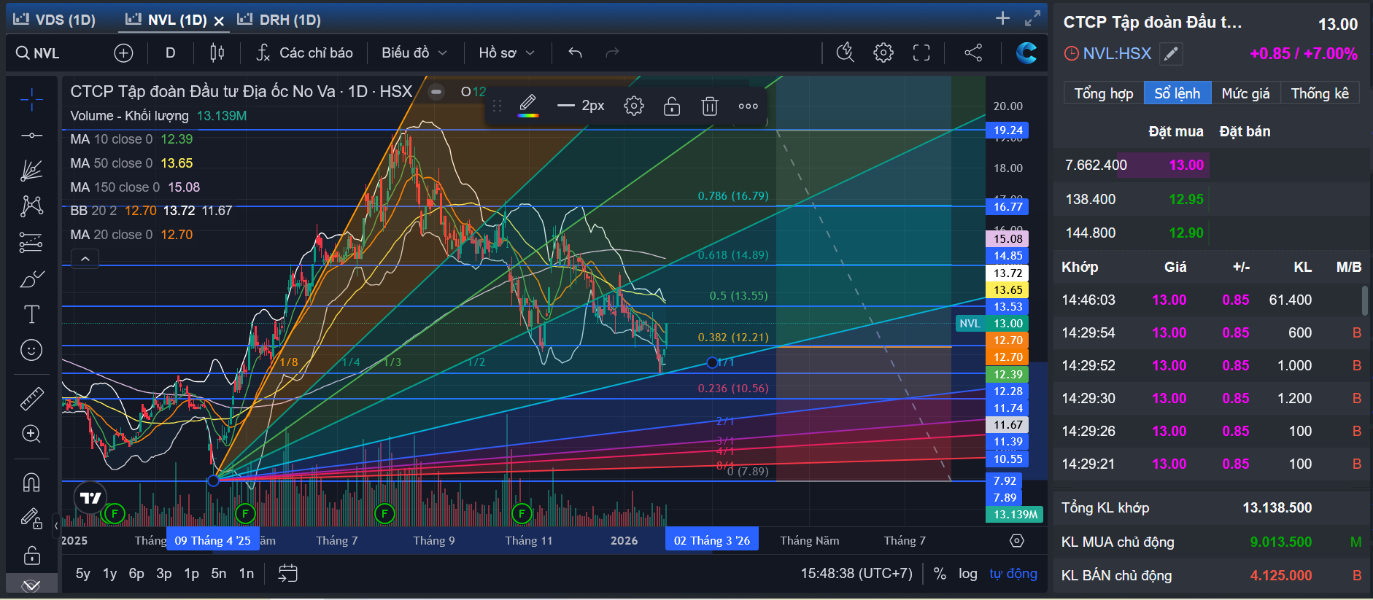
Task: Switch to the VDS (1D) chart tab
Action: pos(55,20)
